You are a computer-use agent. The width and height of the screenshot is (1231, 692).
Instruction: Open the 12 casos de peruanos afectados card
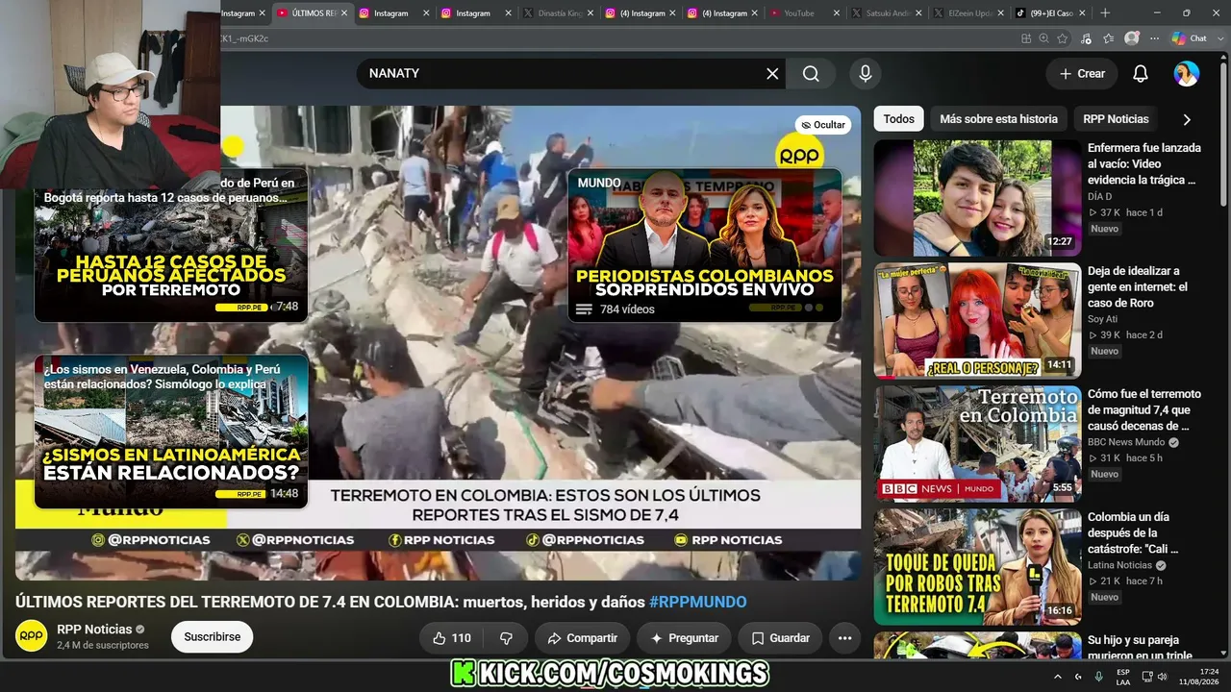pos(171,245)
